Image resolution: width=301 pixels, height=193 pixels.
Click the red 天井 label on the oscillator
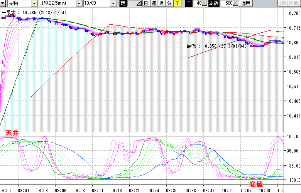coord(11,133)
